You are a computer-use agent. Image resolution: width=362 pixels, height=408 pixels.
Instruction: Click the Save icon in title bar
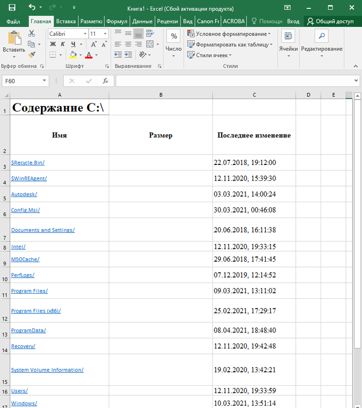[12, 8]
